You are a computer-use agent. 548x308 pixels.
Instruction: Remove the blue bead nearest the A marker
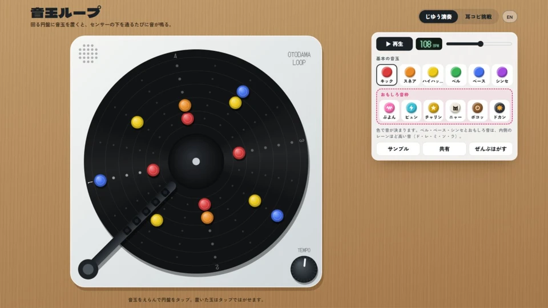(x=243, y=91)
